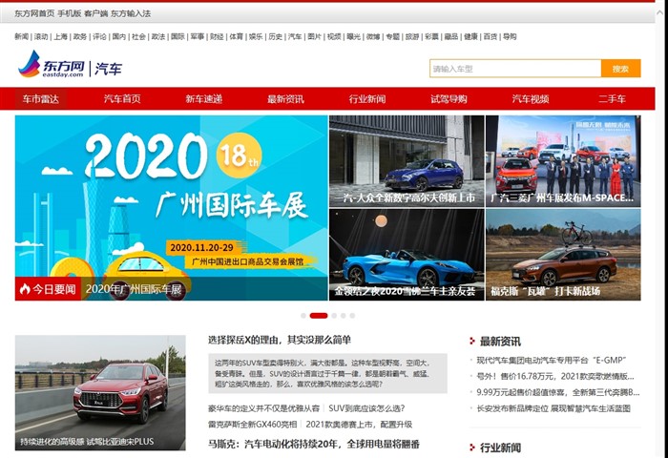668x458 pixels.
Task: Open the 一汽-大众全新数字高尔夫 thumbnail
Action: coord(407,161)
